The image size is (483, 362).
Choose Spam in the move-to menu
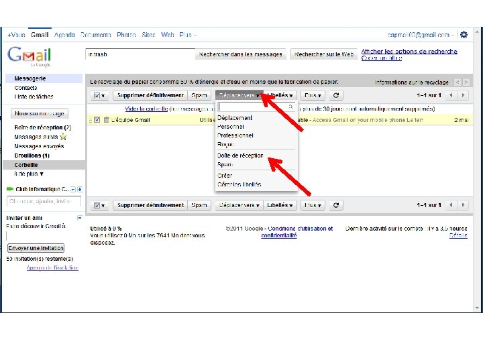[x=225, y=165]
